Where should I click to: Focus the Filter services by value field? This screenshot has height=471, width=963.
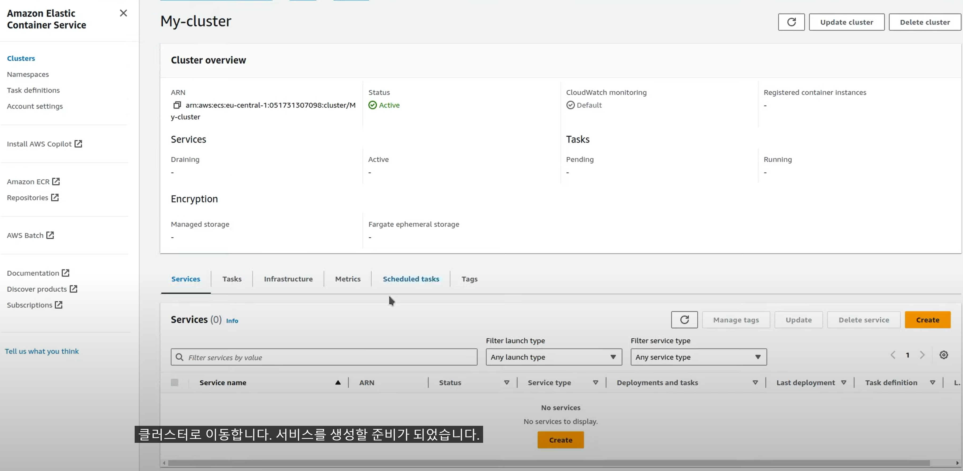(324, 357)
